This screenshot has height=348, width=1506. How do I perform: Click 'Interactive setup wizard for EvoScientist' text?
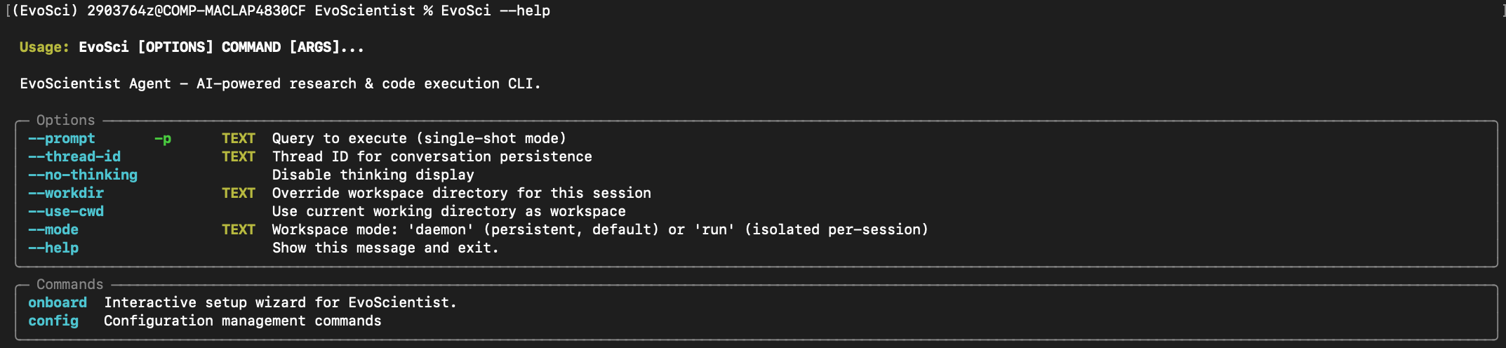coord(281,302)
